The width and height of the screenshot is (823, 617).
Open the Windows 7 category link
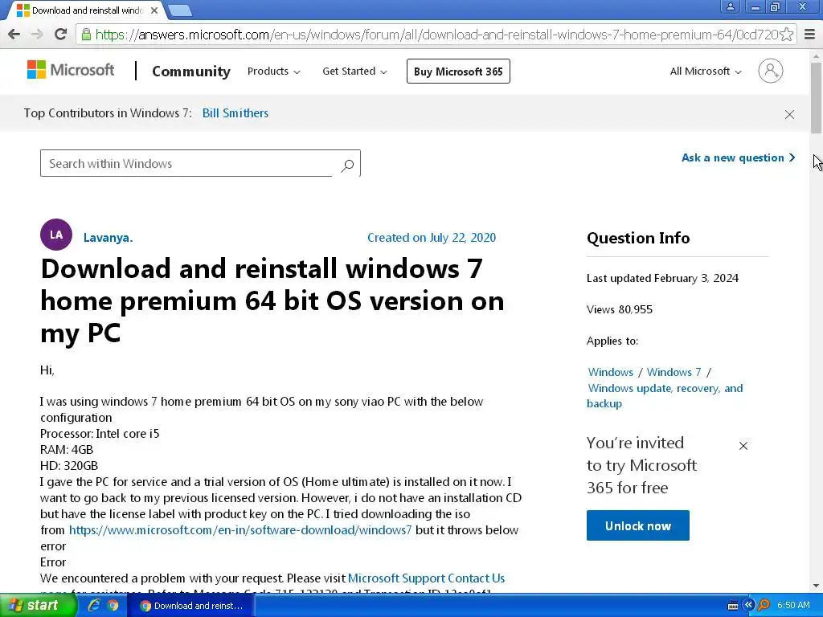point(674,372)
